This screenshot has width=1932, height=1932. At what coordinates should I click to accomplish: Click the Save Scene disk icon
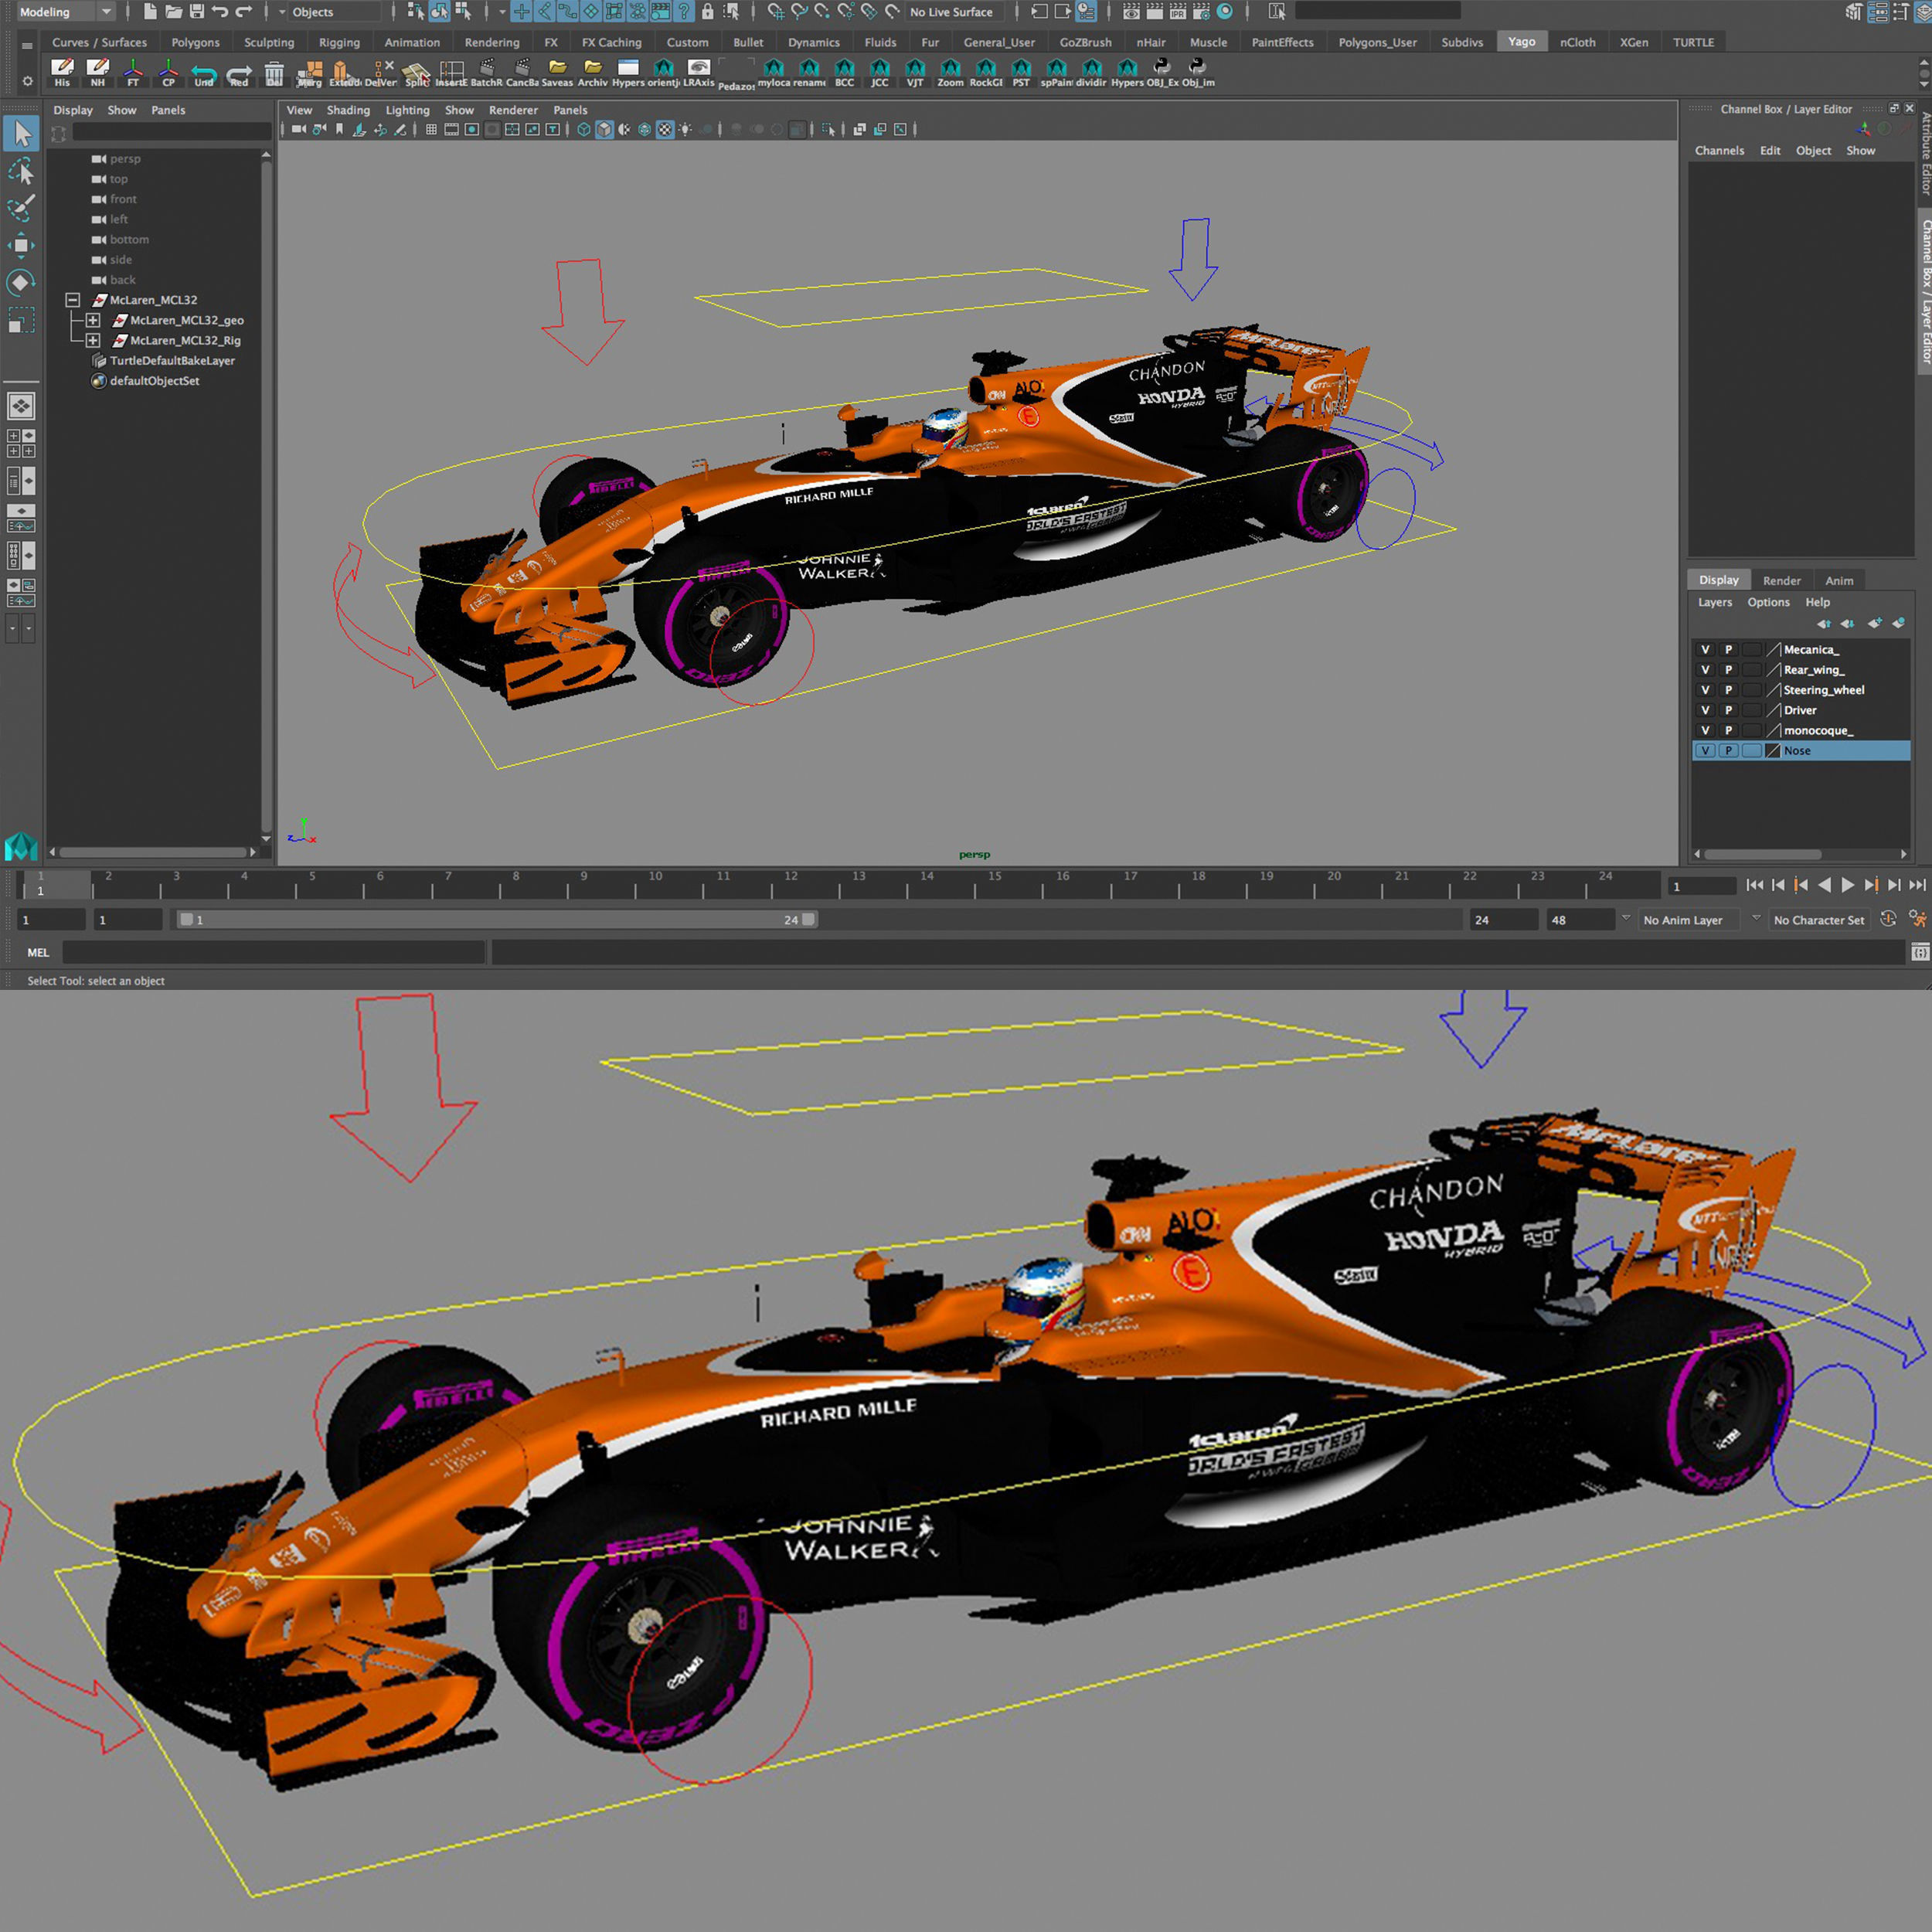coord(196,12)
